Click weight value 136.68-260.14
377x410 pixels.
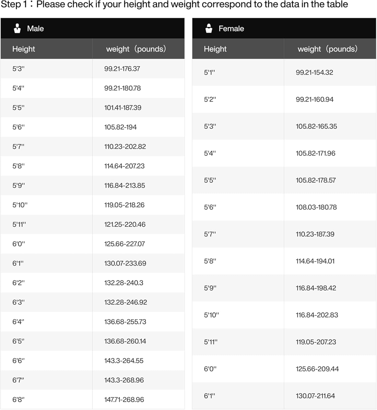point(125,341)
